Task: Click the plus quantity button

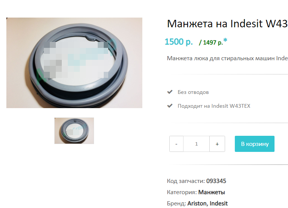Action: point(217,144)
